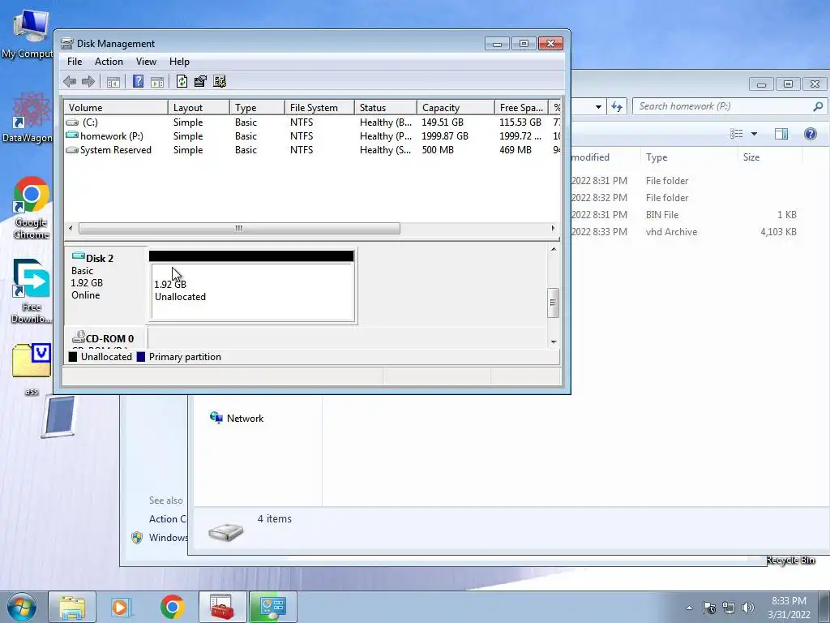Sort by the Volume column header
This screenshot has height=623, width=830.
point(116,108)
